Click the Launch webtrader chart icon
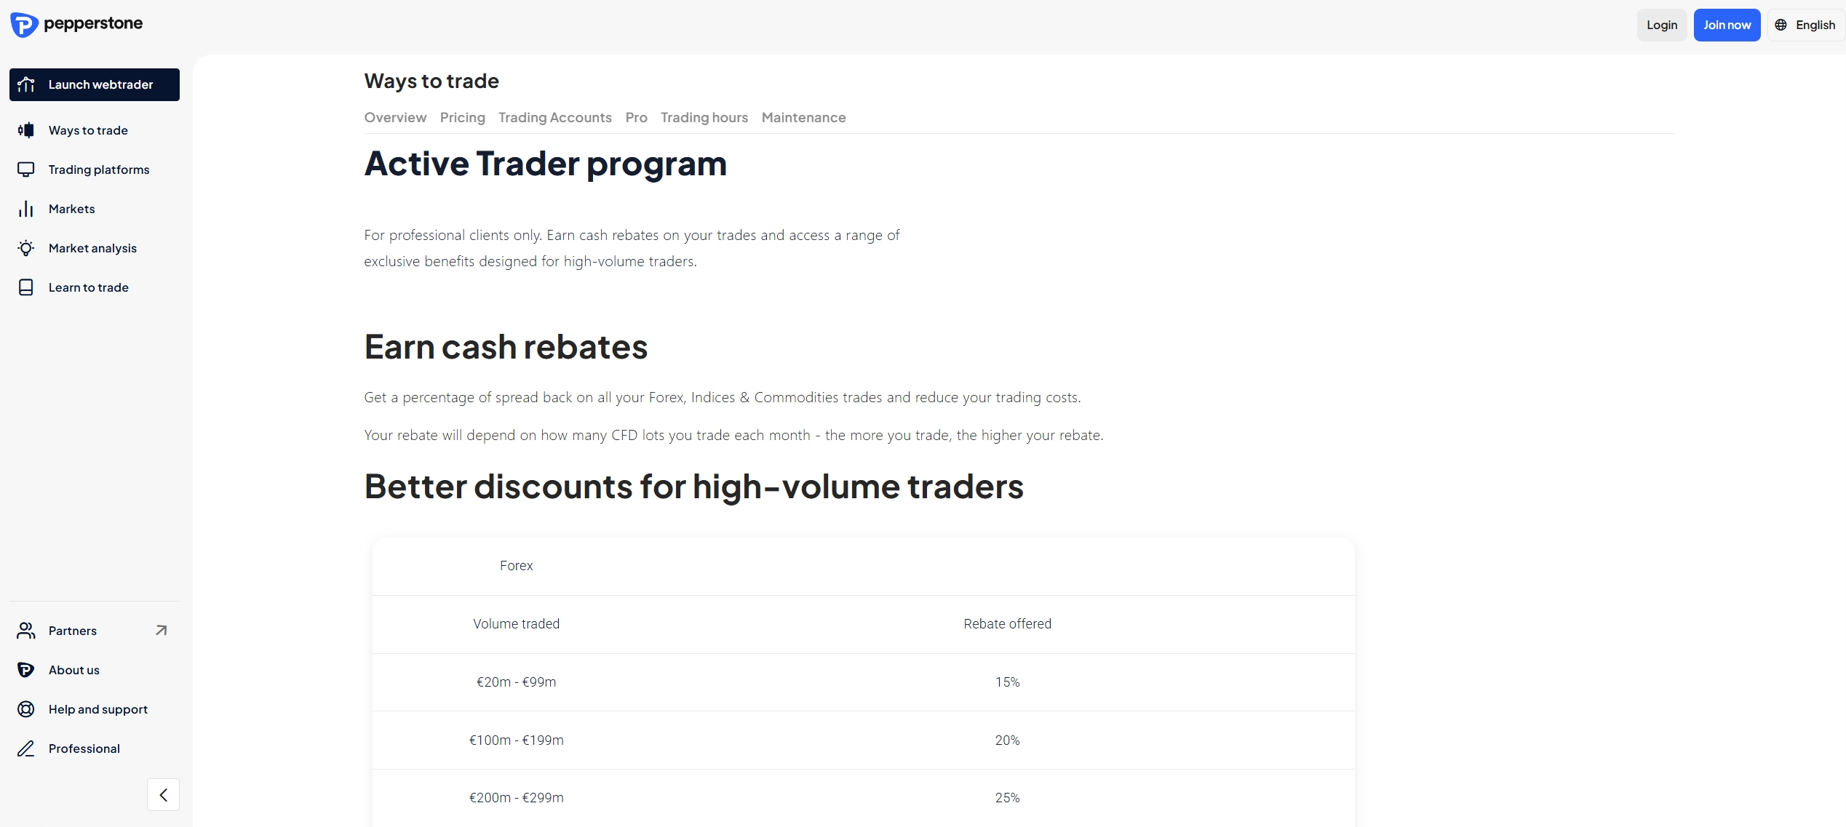 (x=26, y=84)
